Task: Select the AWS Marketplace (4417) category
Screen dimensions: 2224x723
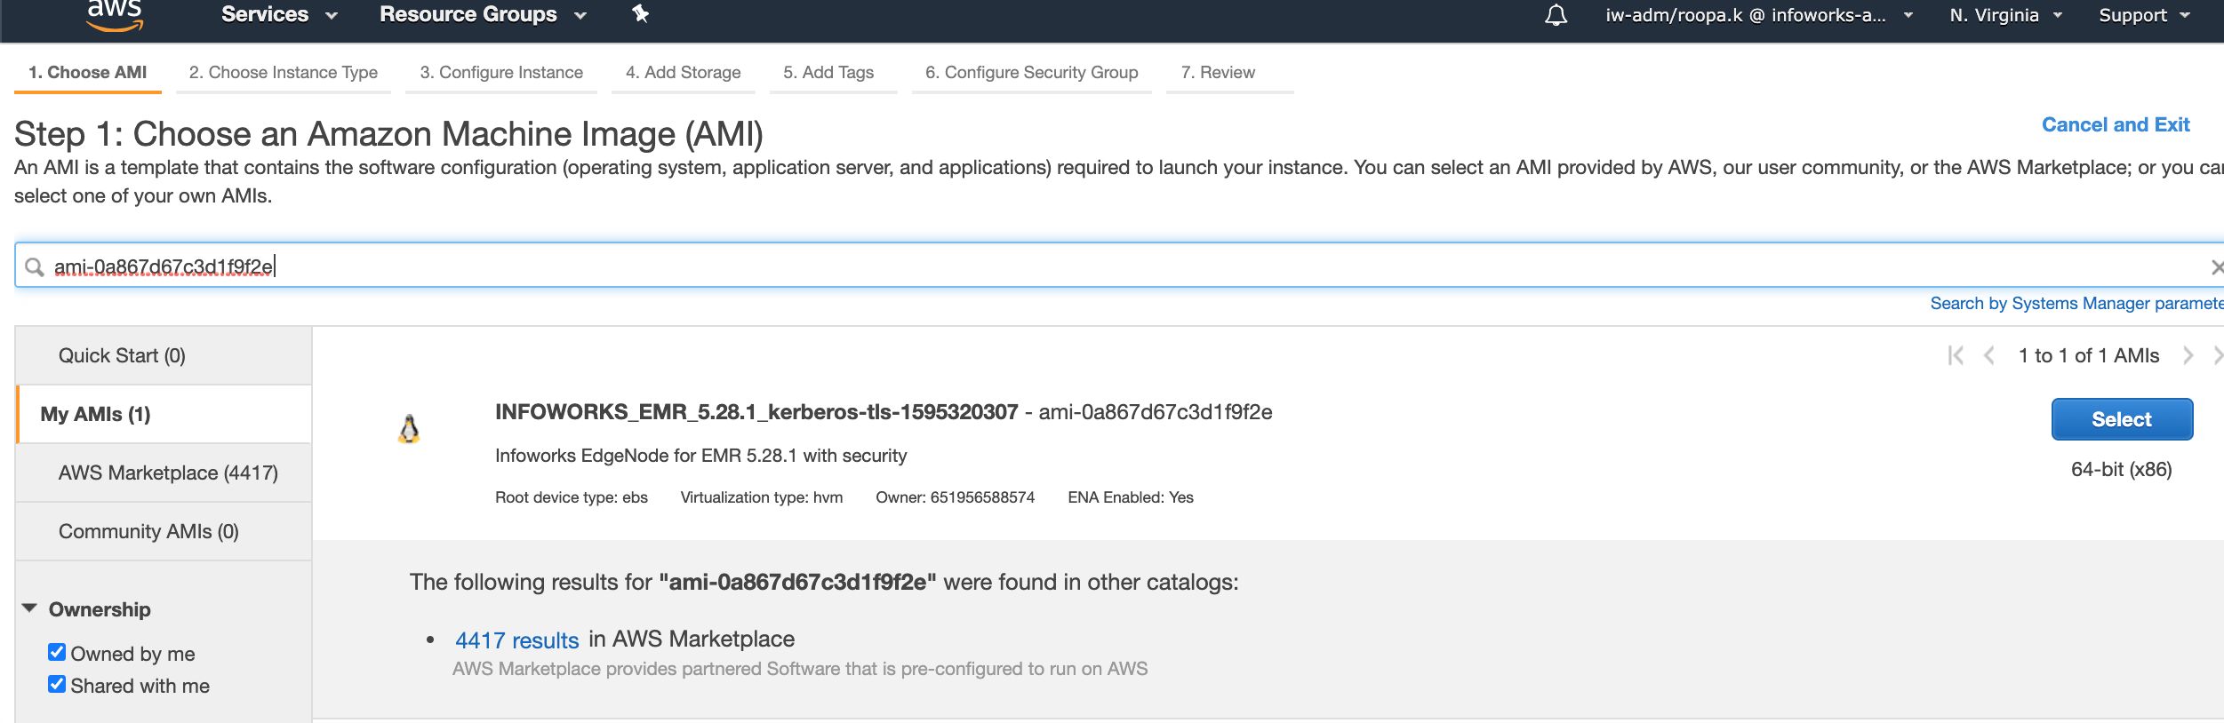Action: (168, 473)
